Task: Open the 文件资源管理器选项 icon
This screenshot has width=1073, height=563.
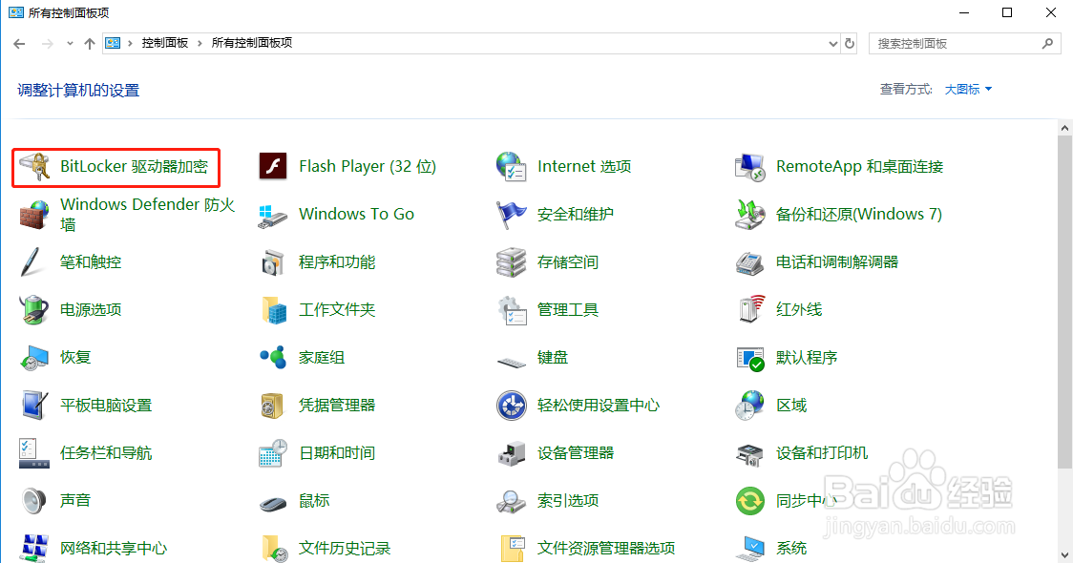Action: pos(511,548)
